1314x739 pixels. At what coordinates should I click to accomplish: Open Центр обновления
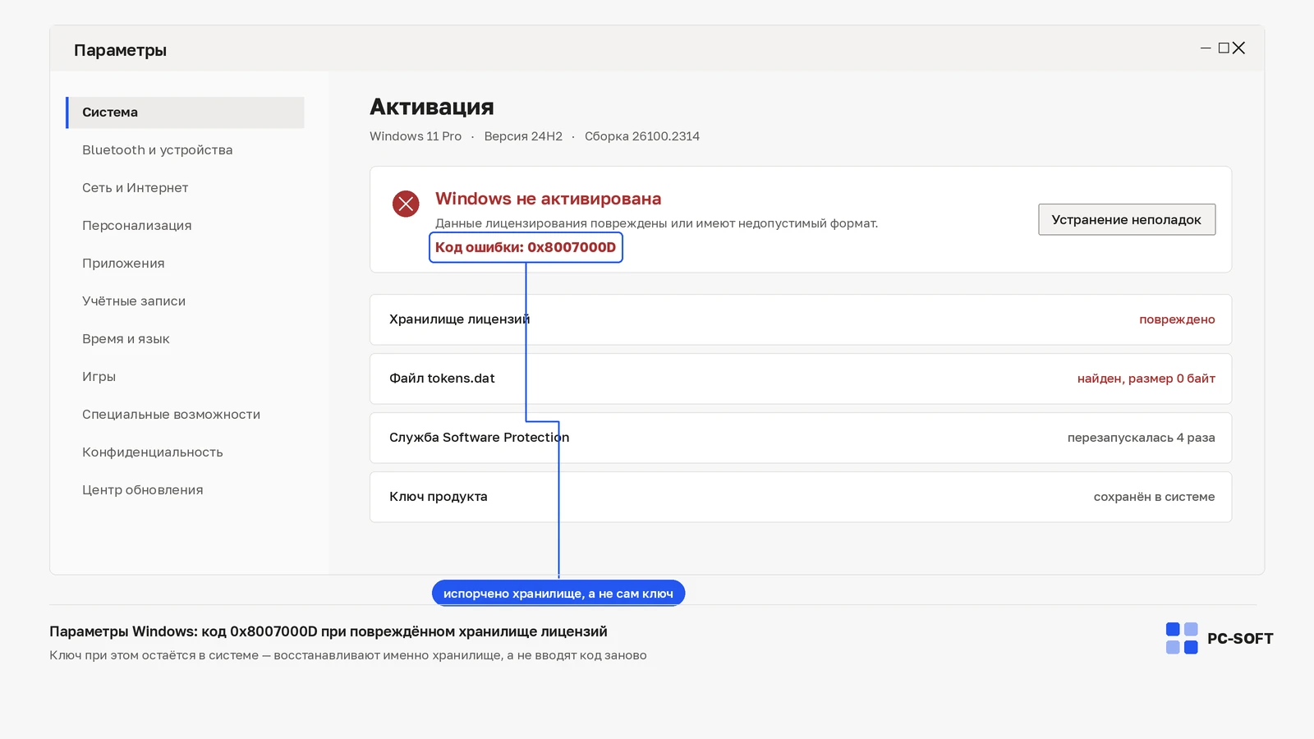[142, 490]
